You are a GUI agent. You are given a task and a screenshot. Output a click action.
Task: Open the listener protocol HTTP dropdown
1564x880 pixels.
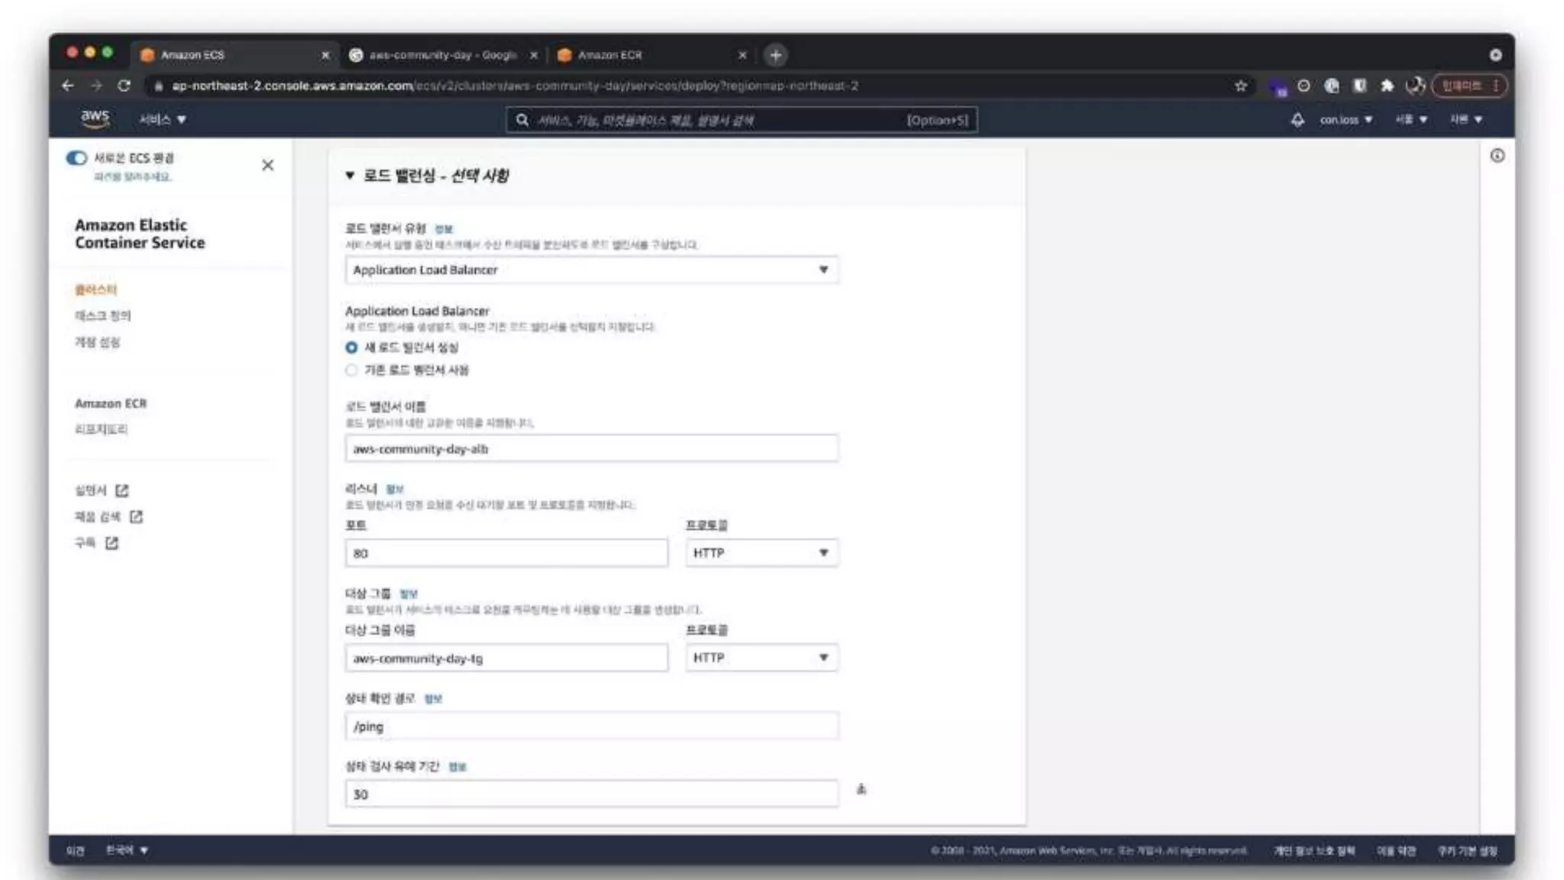click(x=761, y=553)
